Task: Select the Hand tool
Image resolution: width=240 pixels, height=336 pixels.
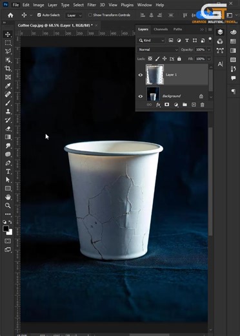Action: tap(8, 197)
